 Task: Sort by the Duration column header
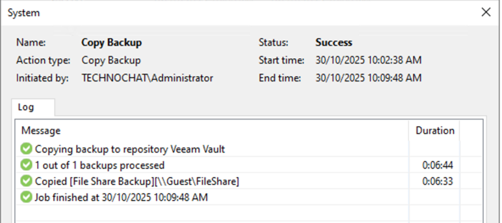435,131
